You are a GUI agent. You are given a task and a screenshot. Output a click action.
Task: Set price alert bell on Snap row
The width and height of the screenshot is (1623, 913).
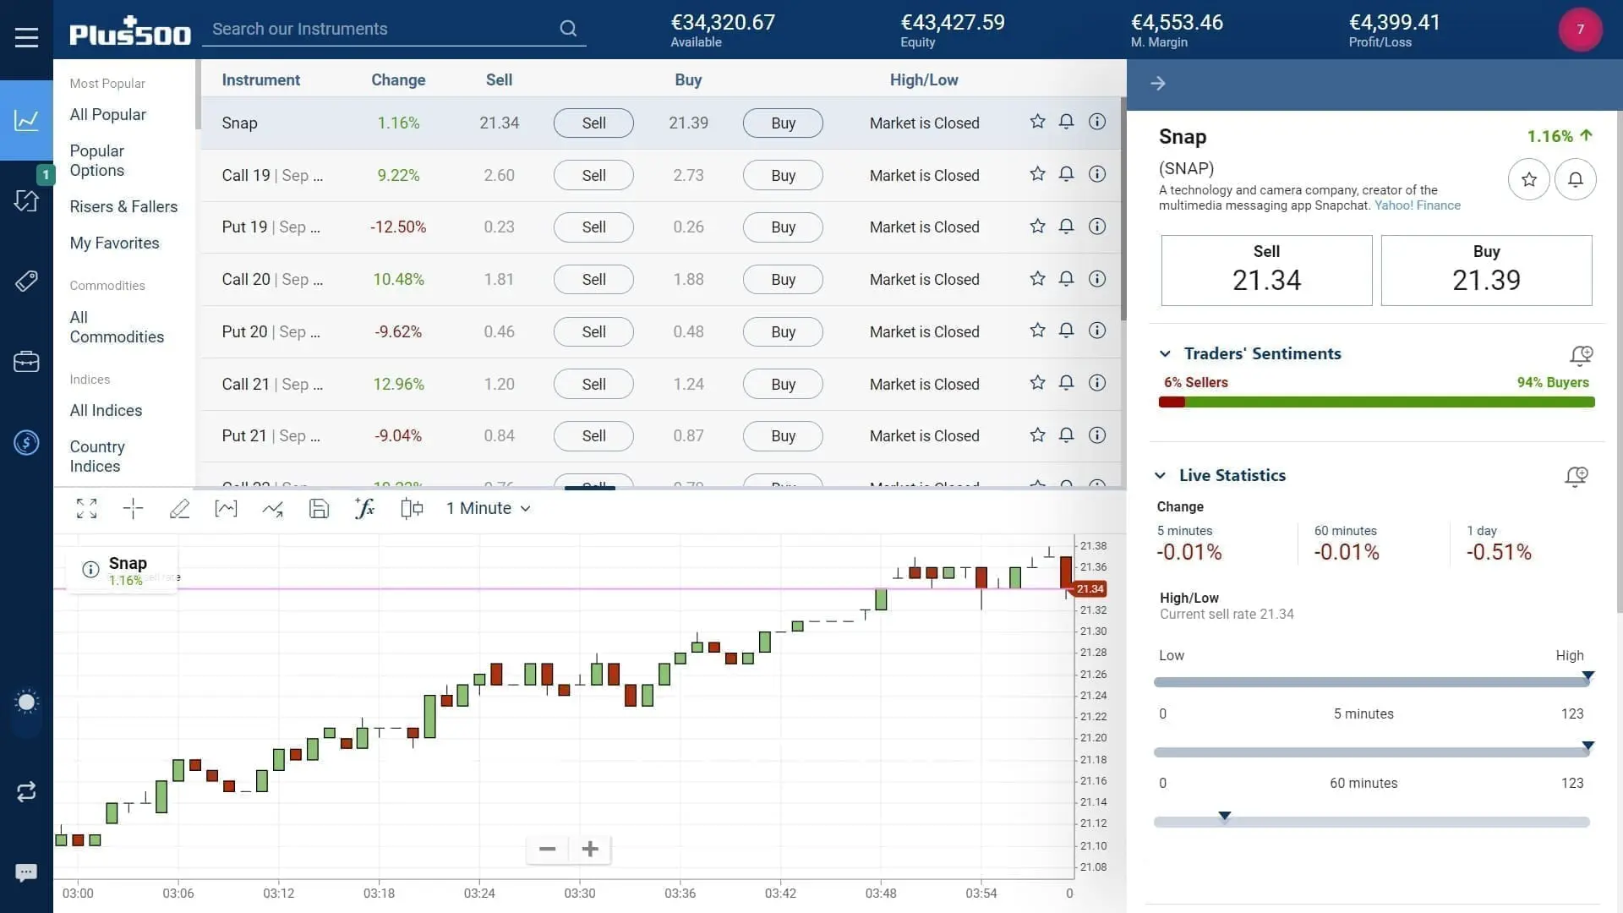[x=1067, y=122]
